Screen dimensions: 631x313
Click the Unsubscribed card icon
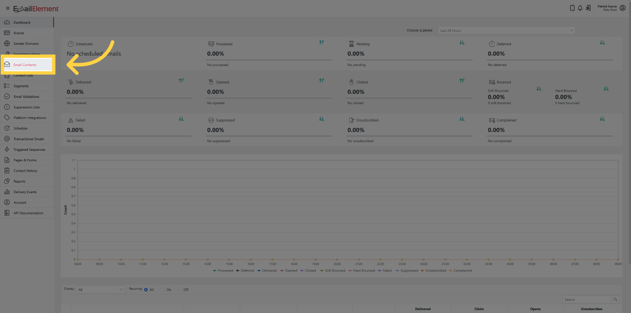[x=351, y=120]
